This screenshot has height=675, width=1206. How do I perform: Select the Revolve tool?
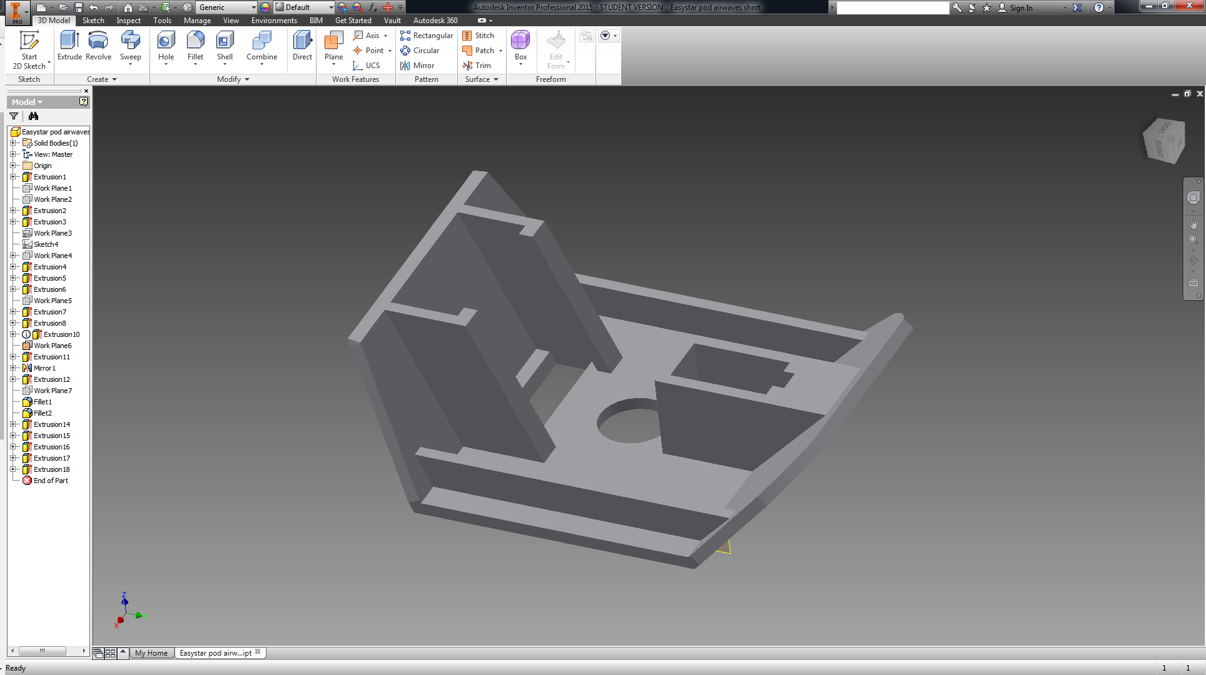(x=98, y=46)
